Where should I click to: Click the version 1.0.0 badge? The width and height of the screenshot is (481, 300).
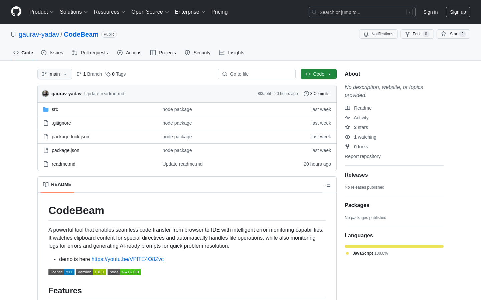91,272
